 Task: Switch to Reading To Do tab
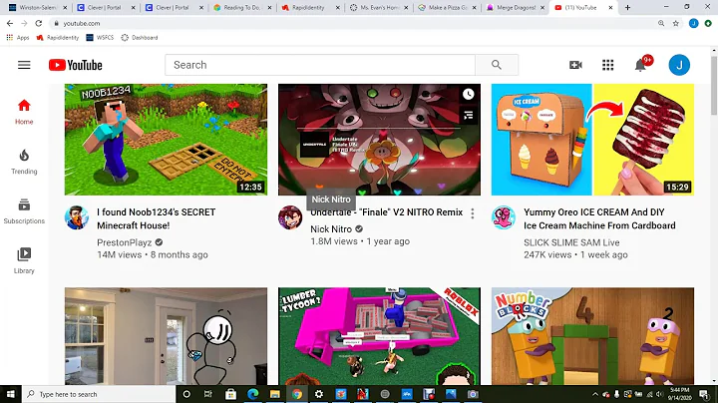(241, 8)
